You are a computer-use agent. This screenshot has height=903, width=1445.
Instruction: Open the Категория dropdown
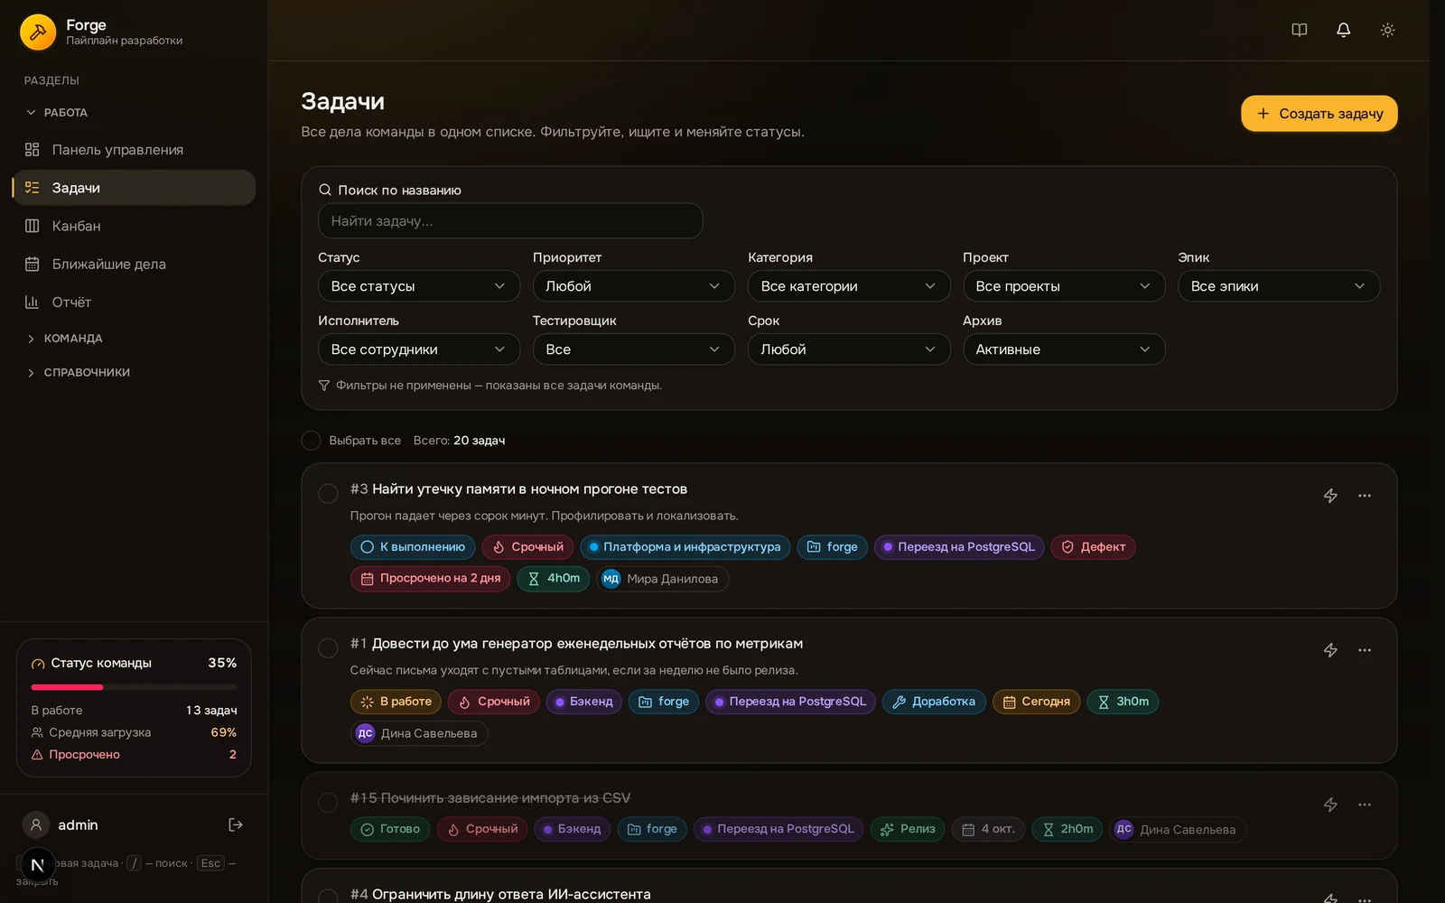[849, 286]
